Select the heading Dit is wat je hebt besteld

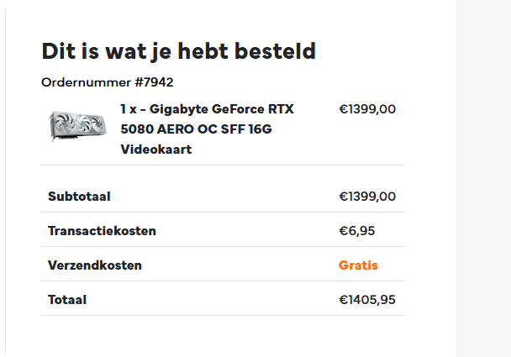(178, 51)
